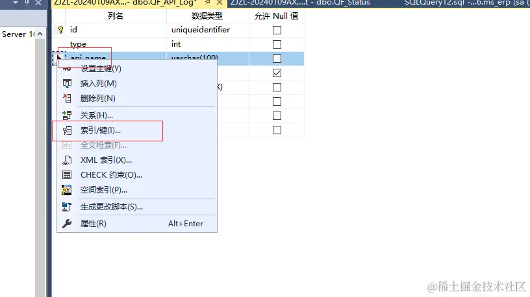530x297 pixels.
Task: Switch to the SQLQuery12.sql tab
Action: tap(468, 3)
